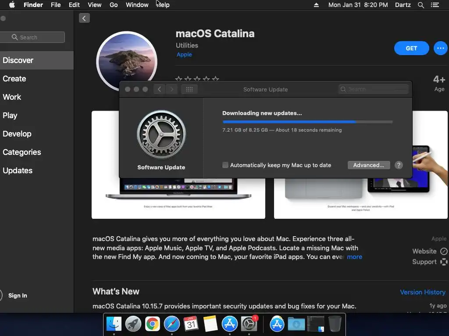Click the download progress bar
Image resolution: width=449 pixels, height=336 pixels.
coord(307,122)
